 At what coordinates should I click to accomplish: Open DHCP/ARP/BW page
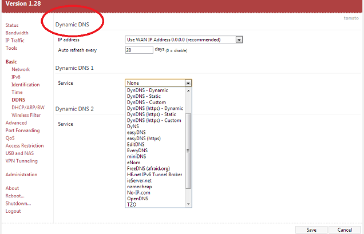28,108
